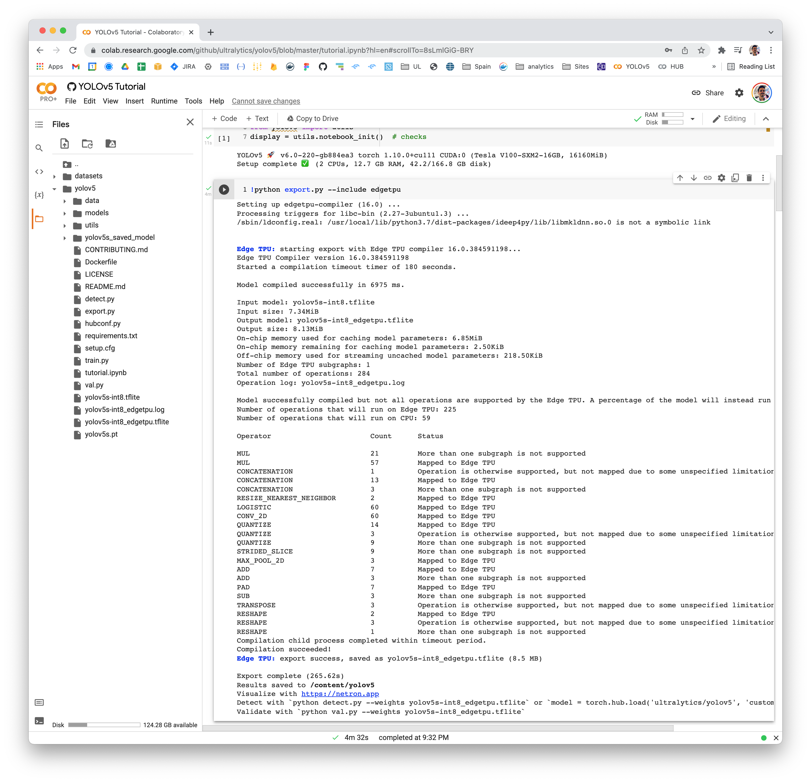Viewport: 811px width, 782px height.
Task: Copy a link to the current cell
Action: [707, 178]
